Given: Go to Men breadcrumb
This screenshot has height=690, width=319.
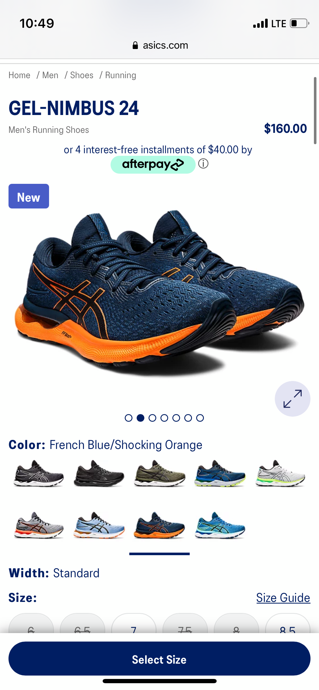Looking at the screenshot, I should click(50, 75).
